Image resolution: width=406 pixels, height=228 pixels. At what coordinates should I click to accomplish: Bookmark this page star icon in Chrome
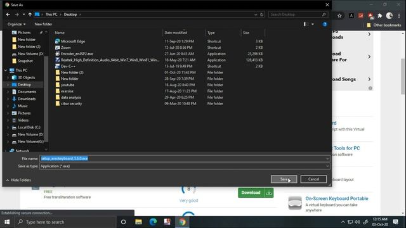coord(339,16)
